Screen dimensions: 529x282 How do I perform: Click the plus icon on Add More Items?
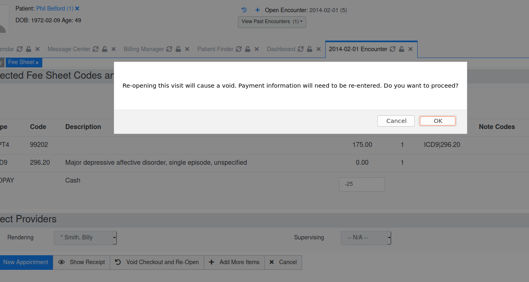211,262
